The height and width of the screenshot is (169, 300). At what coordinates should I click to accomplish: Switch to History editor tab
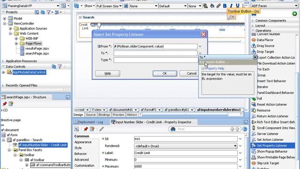[132, 115]
